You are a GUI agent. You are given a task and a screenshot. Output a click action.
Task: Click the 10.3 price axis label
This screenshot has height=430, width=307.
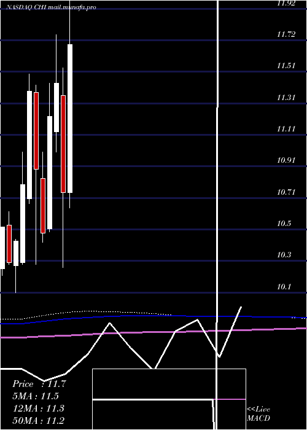tap(284, 255)
